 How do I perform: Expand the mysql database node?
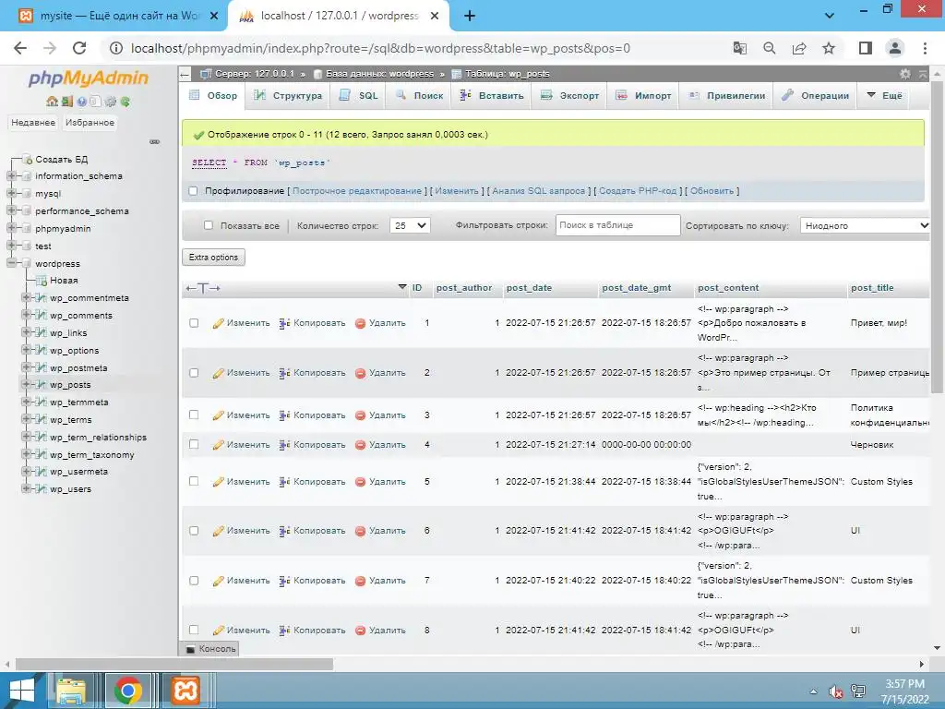(11, 194)
